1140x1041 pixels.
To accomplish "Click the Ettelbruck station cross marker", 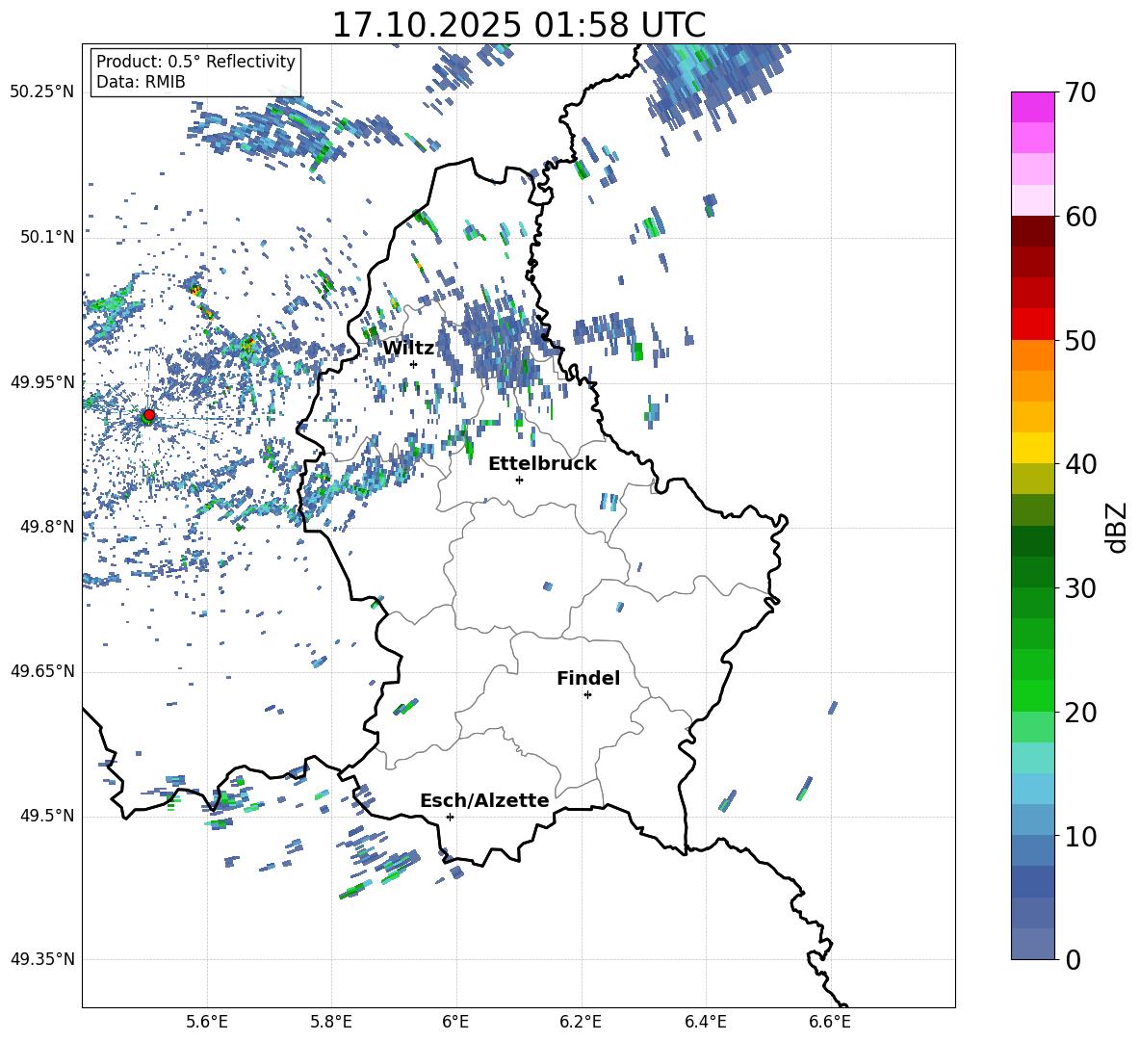I will 519,480.
